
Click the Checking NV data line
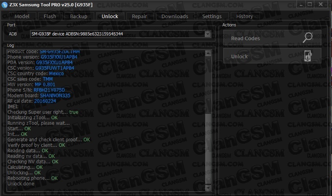click(33, 161)
